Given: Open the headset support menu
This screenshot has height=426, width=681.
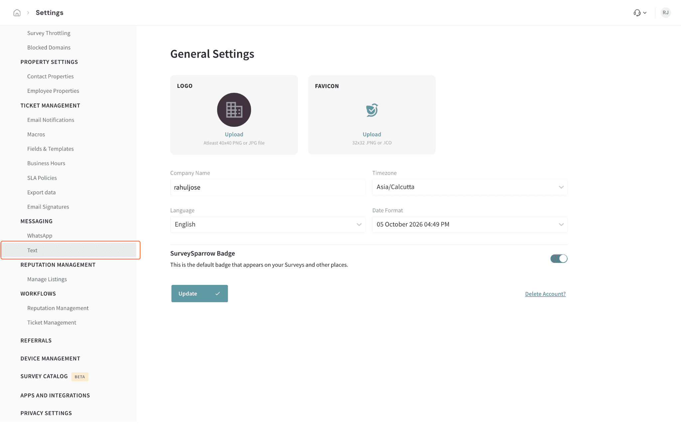Looking at the screenshot, I should tap(640, 13).
